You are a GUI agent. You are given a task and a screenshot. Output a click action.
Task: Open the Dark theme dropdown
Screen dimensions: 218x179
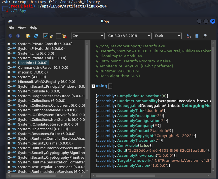168,36
